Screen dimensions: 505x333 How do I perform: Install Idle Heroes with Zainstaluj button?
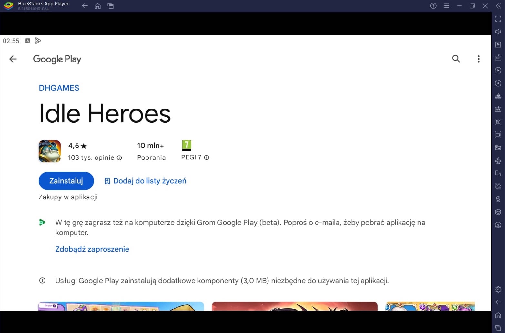point(66,181)
